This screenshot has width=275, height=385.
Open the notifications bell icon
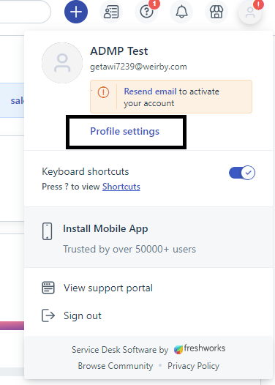[x=181, y=12]
